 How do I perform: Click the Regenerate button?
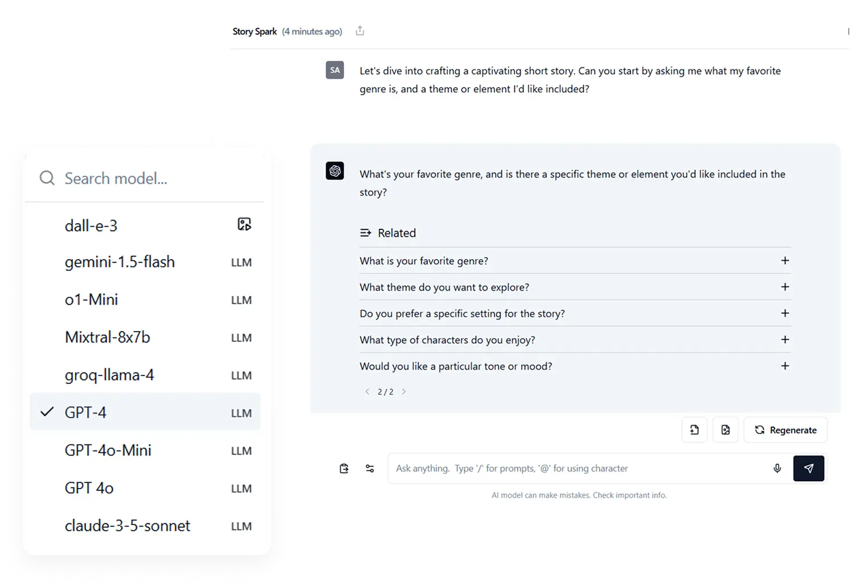785,430
